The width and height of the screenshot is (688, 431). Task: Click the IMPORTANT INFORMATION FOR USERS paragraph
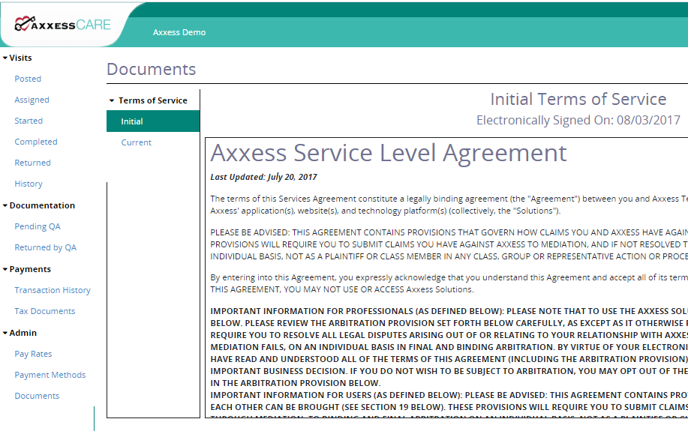(x=449, y=404)
